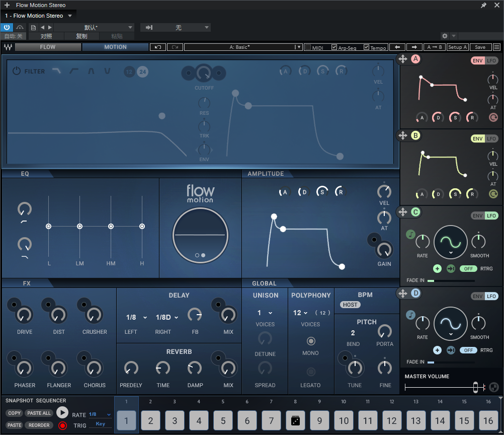
Task: Toggle plugin bypass power button
Action: (x=7, y=27)
